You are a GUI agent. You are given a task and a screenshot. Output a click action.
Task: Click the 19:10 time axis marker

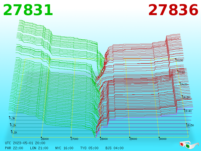[x=181, y=72]
